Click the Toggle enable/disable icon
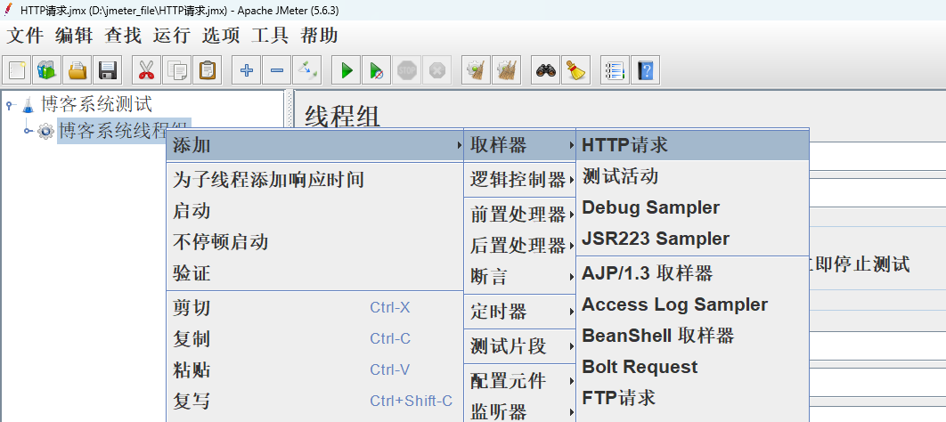Image resolution: width=946 pixels, height=422 pixels. tap(306, 70)
